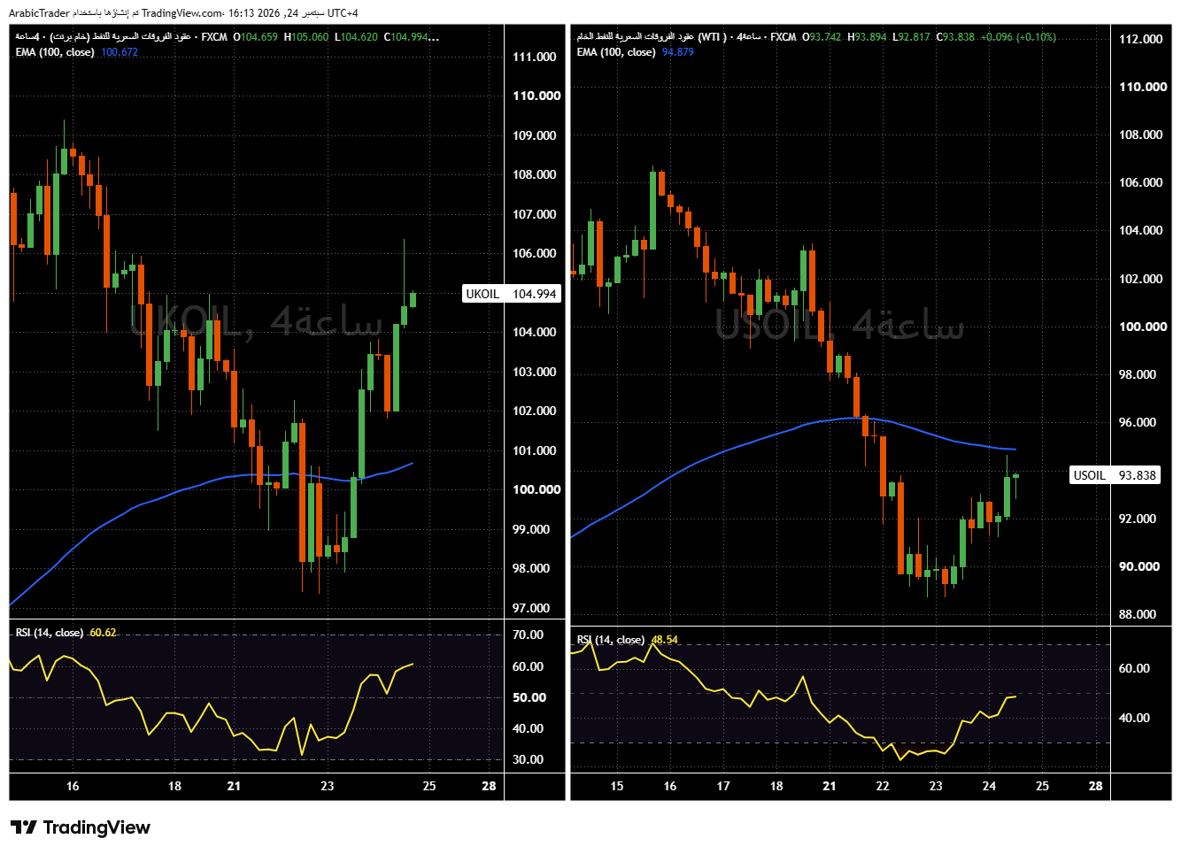Select the UTC+4 timezone text
Viewport: 1181px width, 854px height.
coord(343,13)
